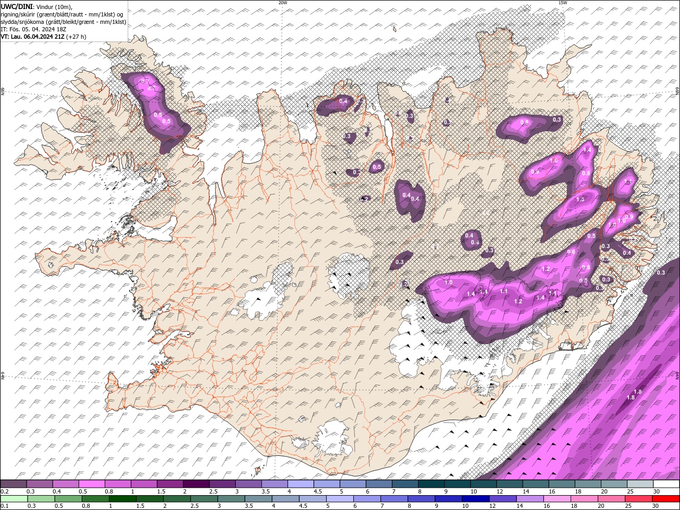Viewport: 680px width, 510px height.
Task: Click the '0.1' label in lower legend
Action: (3, 506)
